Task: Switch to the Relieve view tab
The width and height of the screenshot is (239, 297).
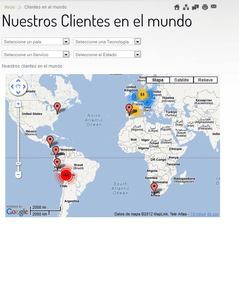Action: (206, 80)
